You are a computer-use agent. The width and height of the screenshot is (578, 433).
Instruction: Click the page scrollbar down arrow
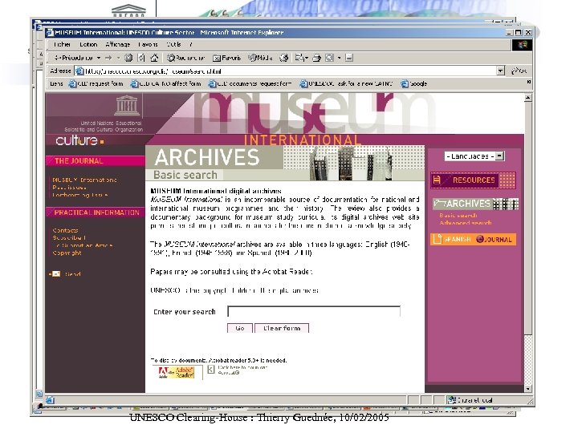tap(528, 389)
